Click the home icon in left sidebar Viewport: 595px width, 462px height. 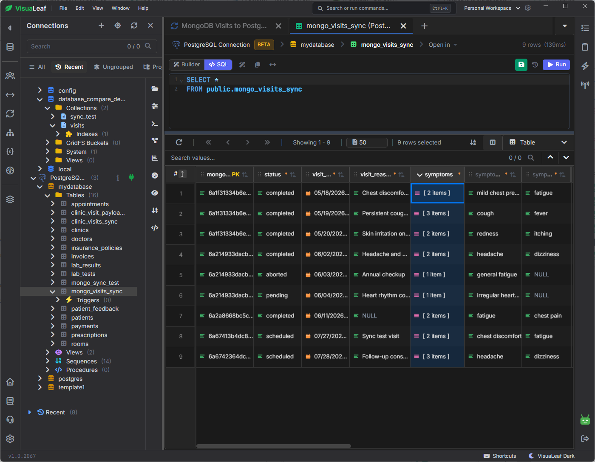10,382
